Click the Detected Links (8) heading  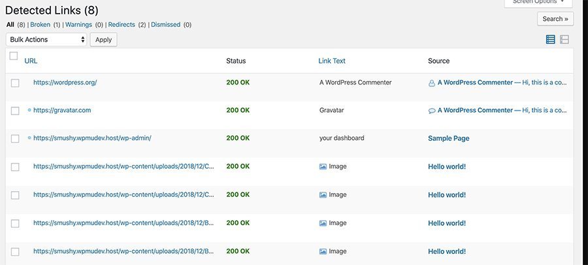(52, 10)
